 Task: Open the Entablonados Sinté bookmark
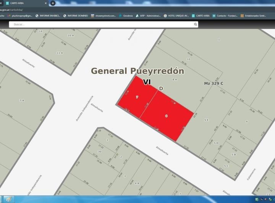(x=253, y=16)
